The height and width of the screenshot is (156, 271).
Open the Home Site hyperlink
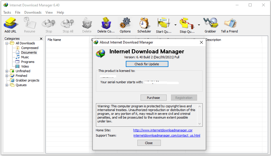click(x=163, y=130)
